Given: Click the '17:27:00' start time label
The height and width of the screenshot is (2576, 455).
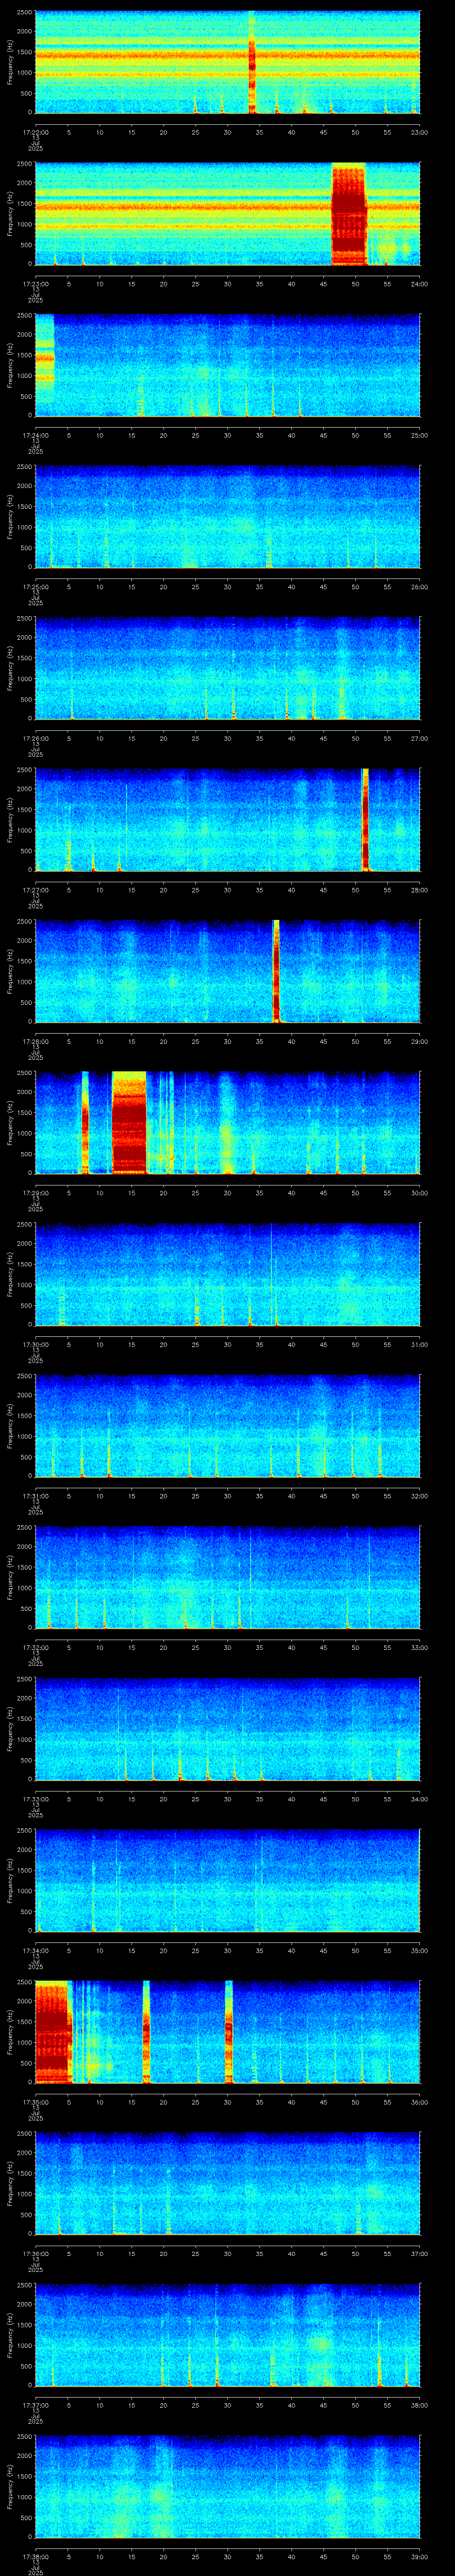Looking at the screenshot, I should [35, 890].
